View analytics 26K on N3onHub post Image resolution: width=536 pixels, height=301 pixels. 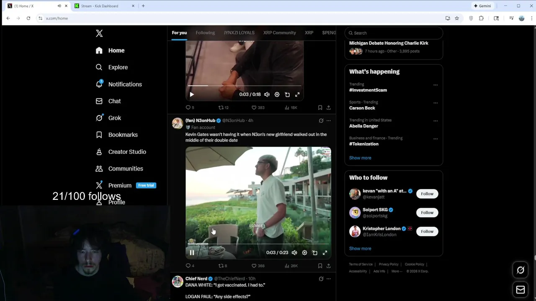pyautogui.click(x=291, y=265)
